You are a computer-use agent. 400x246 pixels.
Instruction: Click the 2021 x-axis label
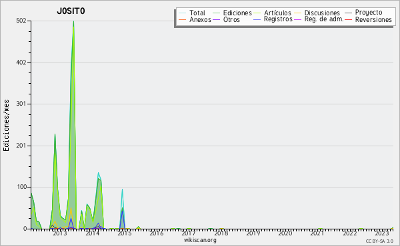[317, 233]
